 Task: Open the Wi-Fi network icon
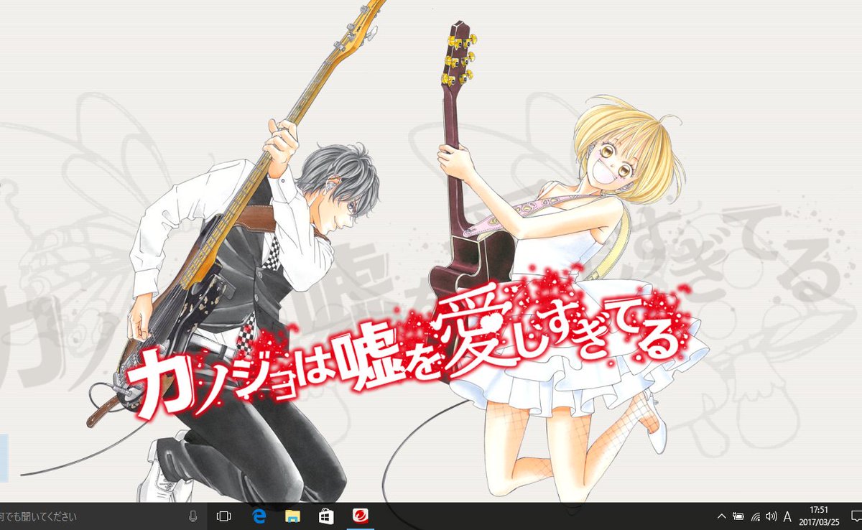click(x=755, y=516)
